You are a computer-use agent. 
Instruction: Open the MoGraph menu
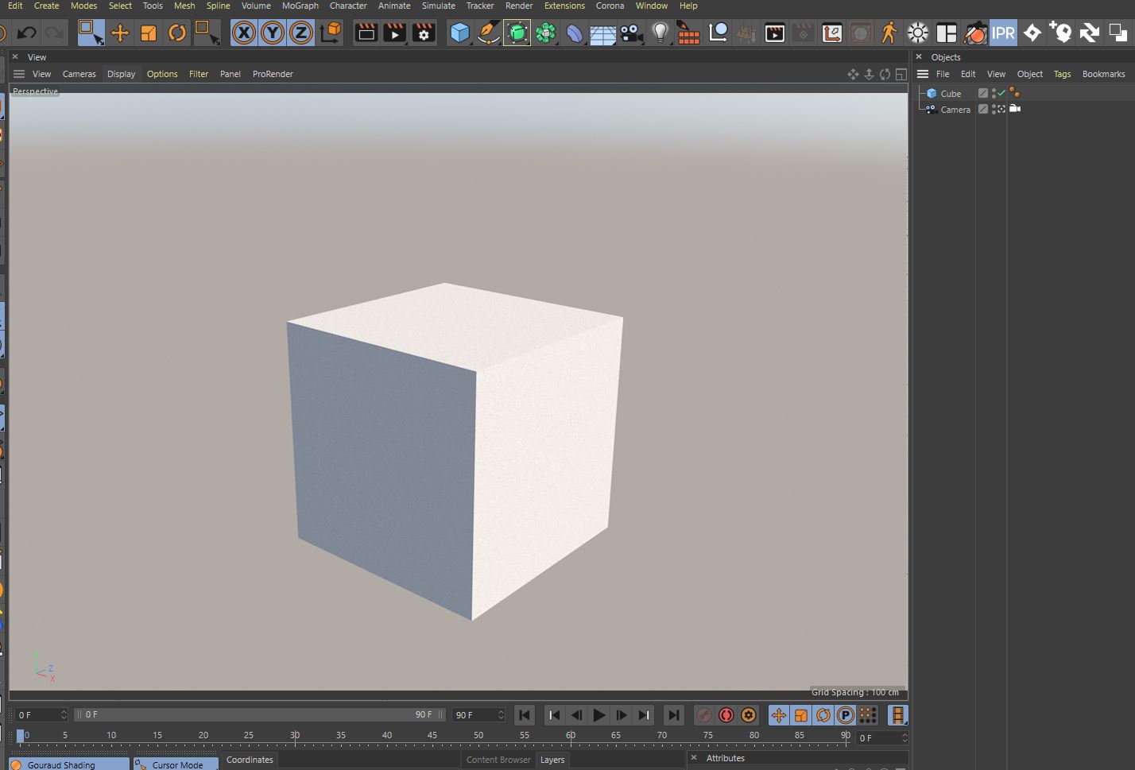(x=300, y=6)
